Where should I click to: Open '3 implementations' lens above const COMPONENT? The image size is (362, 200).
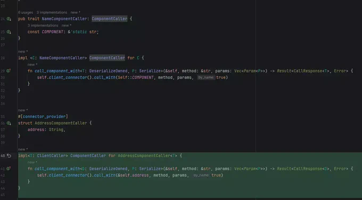pyautogui.click(x=43, y=25)
